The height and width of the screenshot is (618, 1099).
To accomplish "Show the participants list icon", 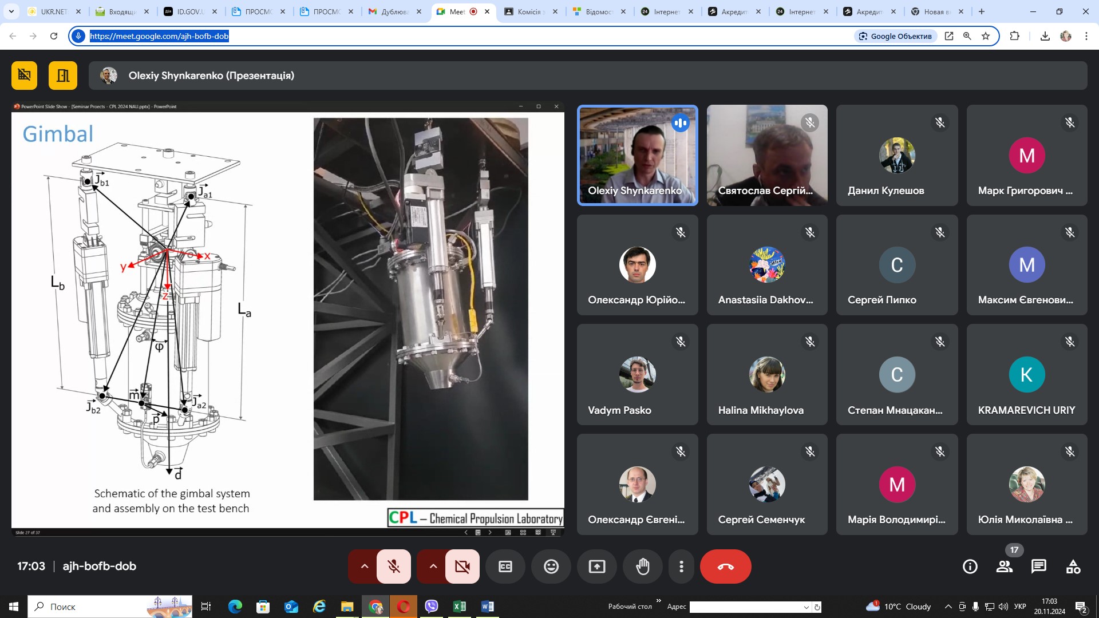I will pyautogui.click(x=1004, y=566).
